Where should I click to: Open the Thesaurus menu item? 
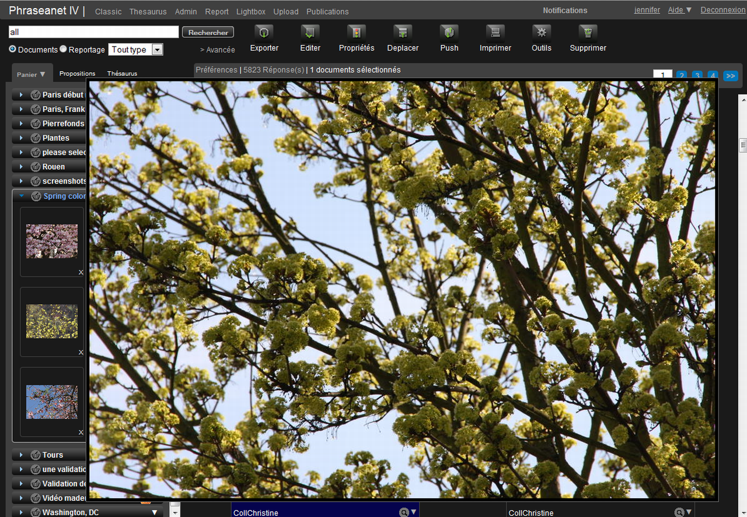click(x=148, y=12)
